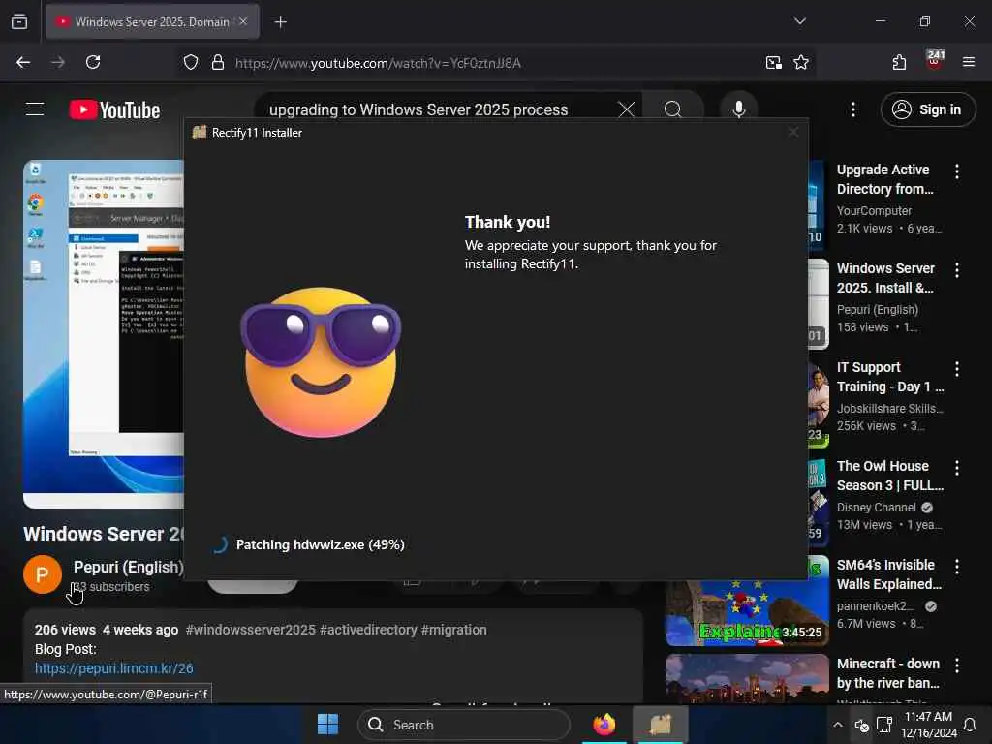Open The Owl House Season 3 video
Screen dimensions: 992x744
(x=890, y=476)
